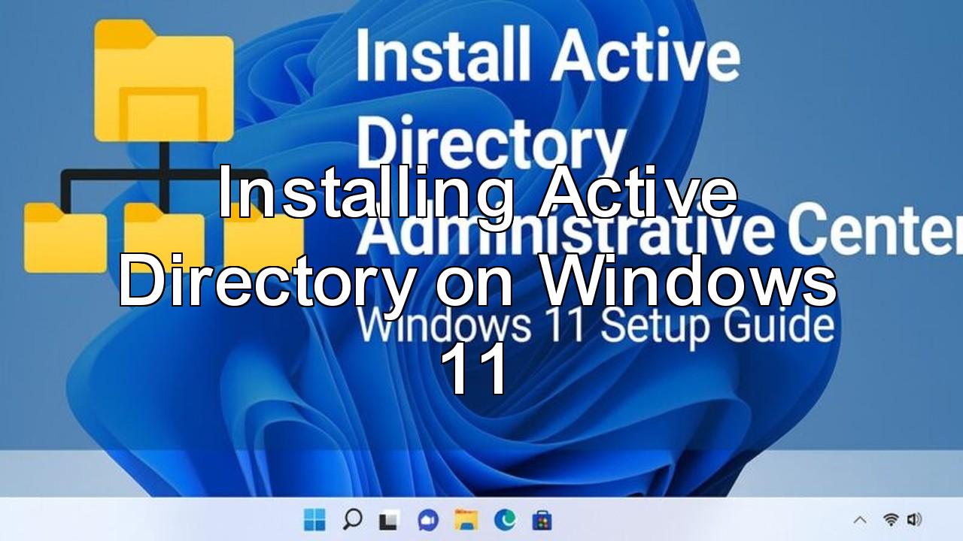
Task: Click the "Installing Active" overlay title line
Action: (477, 195)
